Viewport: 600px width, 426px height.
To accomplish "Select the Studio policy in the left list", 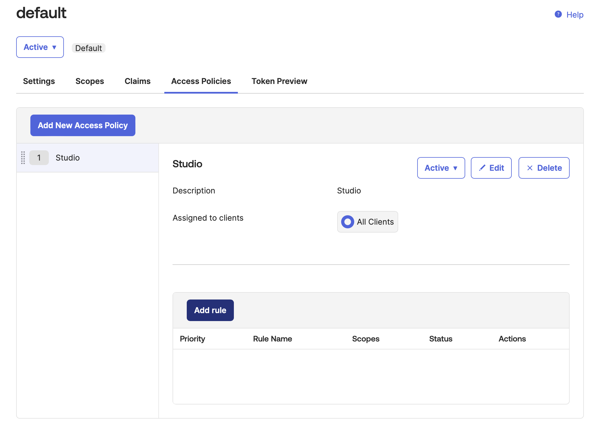I will pyautogui.click(x=68, y=158).
